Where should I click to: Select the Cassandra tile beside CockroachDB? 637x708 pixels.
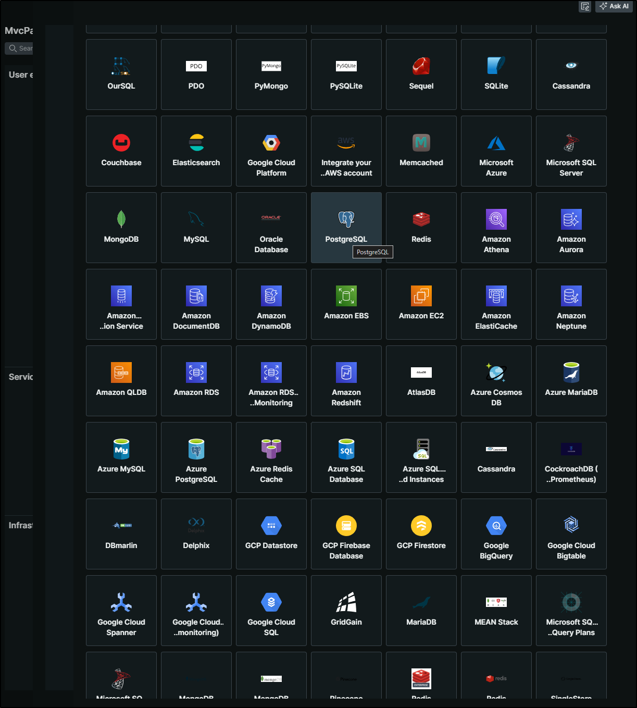(x=496, y=457)
